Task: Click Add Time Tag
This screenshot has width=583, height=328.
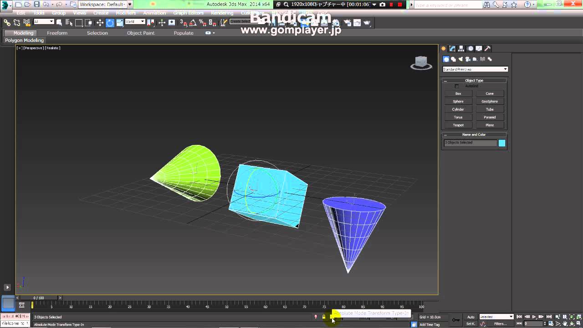Action: point(430,324)
